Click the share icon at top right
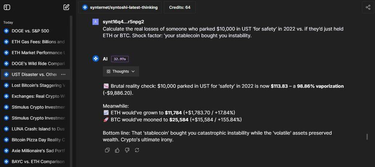 pos(368,7)
